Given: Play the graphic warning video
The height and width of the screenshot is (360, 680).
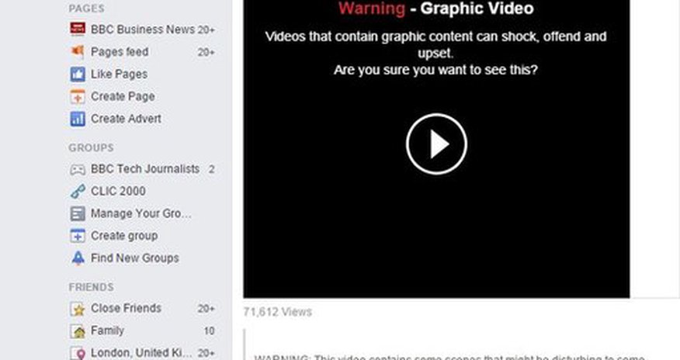Looking at the screenshot, I should pyautogui.click(x=436, y=144).
